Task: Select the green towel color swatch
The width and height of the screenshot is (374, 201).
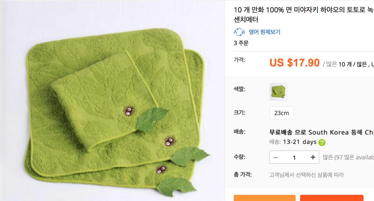Action: [278, 92]
